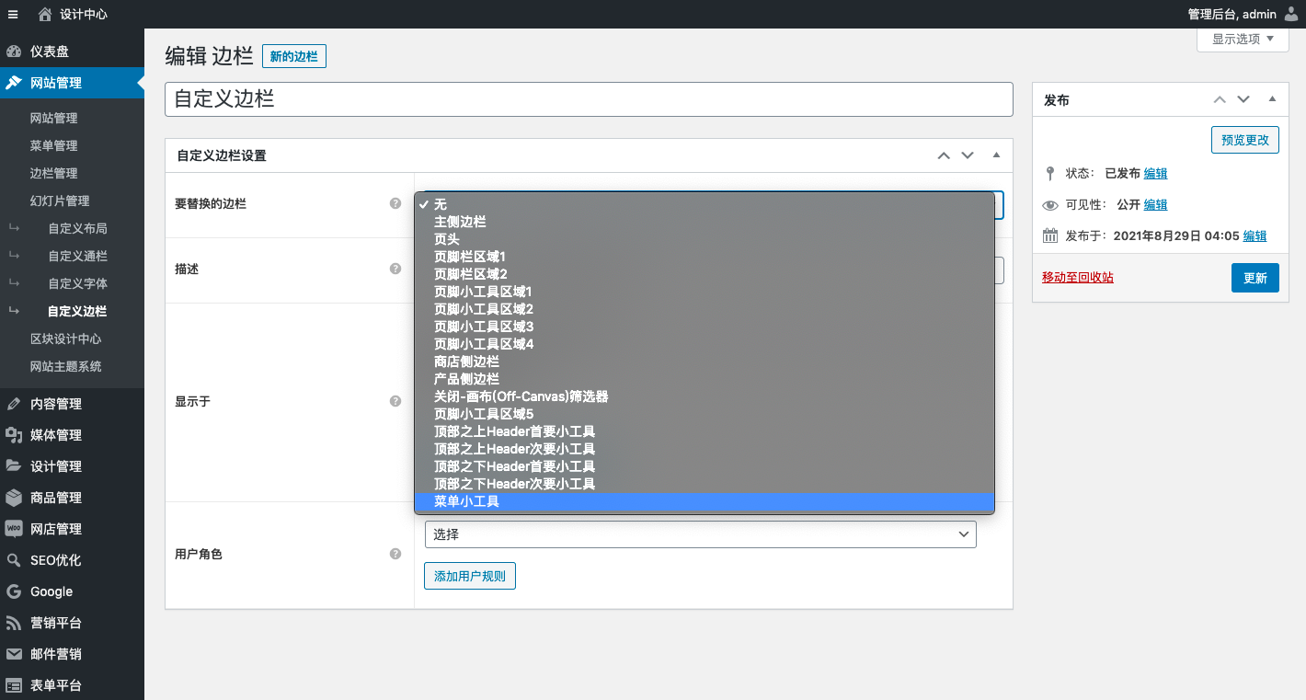
Task: Open 边栏管理 in the sidebar submenu
Action: (x=53, y=173)
